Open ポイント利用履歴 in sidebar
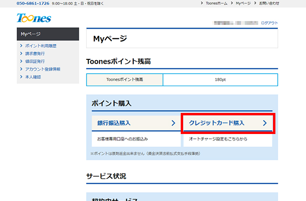 (41, 46)
